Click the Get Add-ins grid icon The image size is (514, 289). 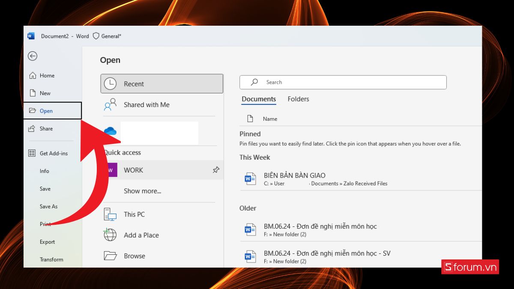pos(32,153)
